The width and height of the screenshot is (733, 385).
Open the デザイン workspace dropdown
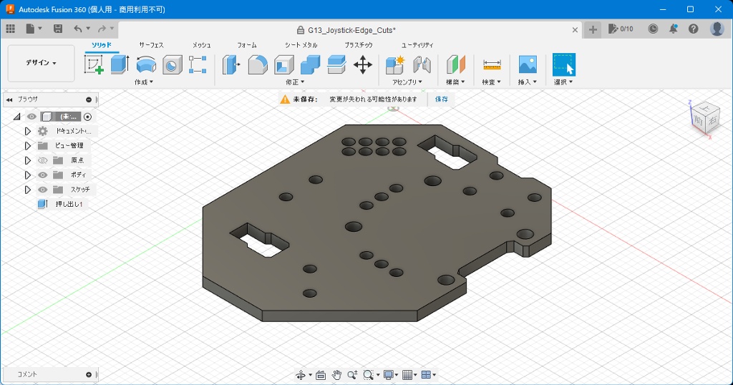41,63
